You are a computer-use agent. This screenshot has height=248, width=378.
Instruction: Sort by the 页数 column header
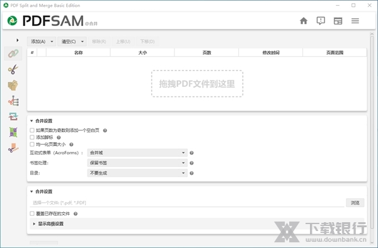coord(207,52)
